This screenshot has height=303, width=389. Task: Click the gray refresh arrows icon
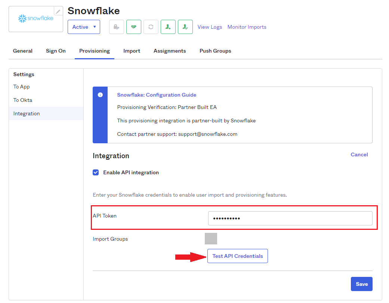[151, 27]
